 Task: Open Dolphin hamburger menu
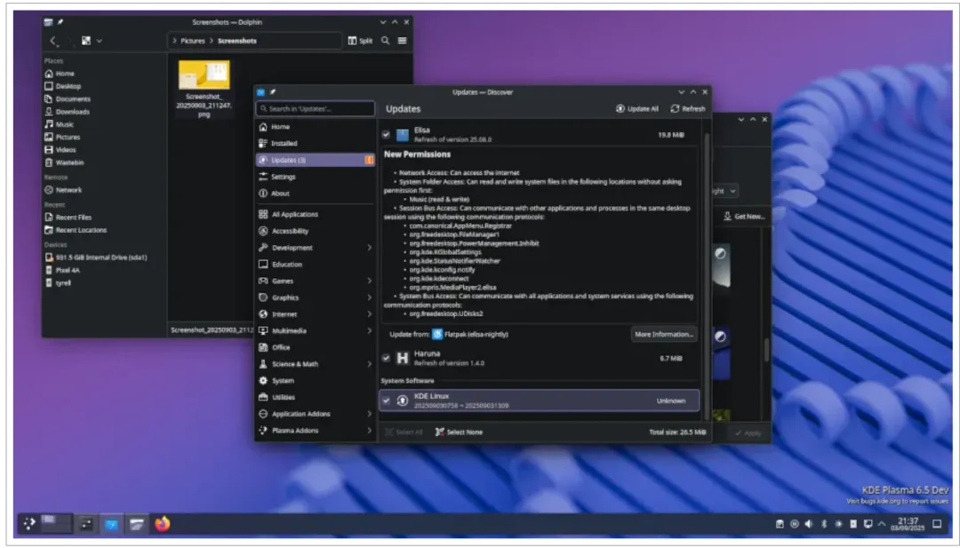[x=403, y=40]
